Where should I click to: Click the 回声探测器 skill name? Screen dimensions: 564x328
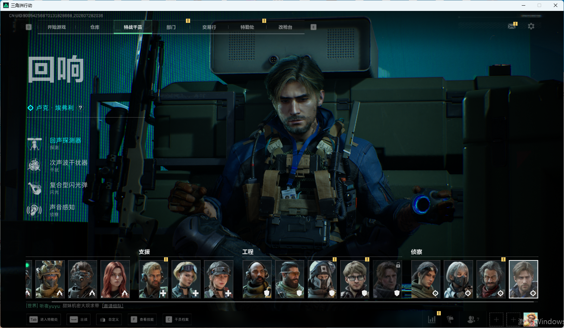65,140
